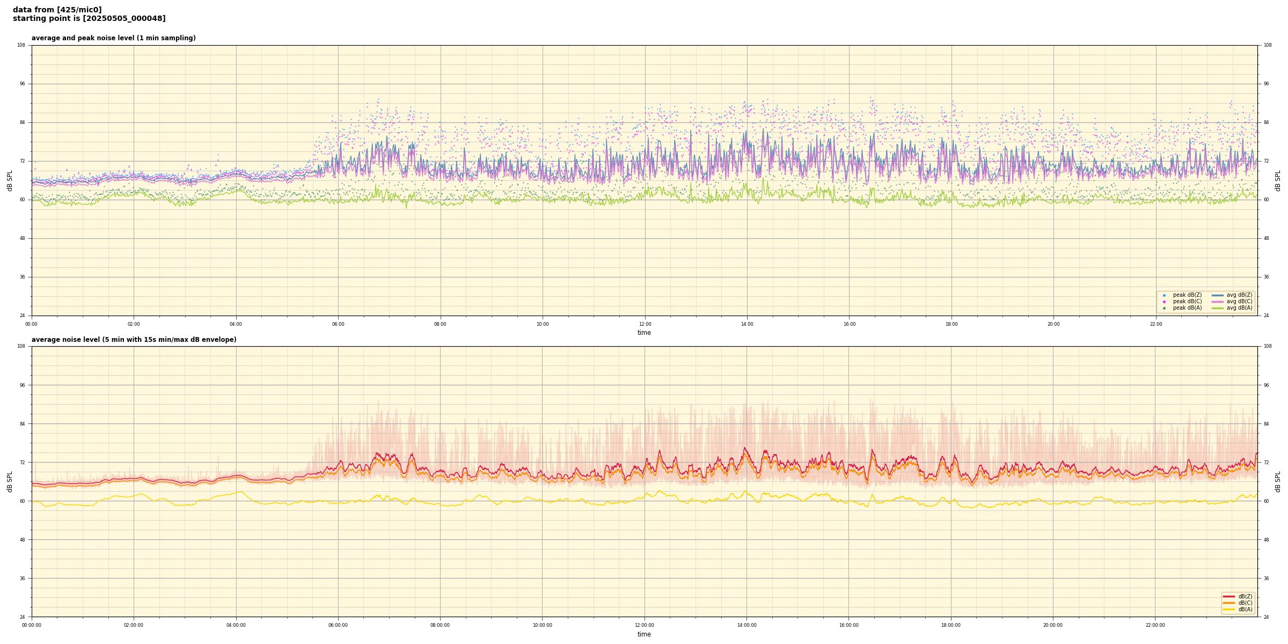Viewport: 1288px width, 644px height.
Task: Click the 'data from [425/mic0]' header text
Action: pos(57,10)
